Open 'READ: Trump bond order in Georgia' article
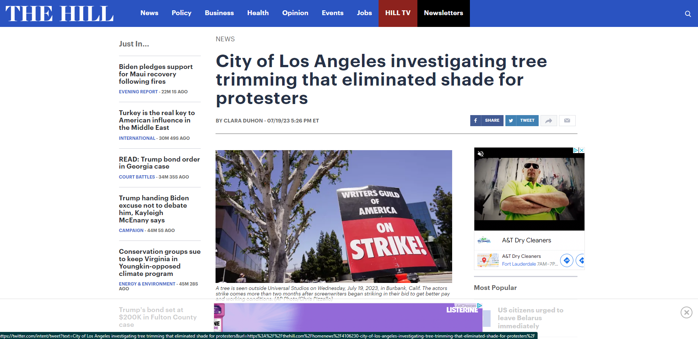Viewport: 698px width, 339px height. pyautogui.click(x=159, y=163)
